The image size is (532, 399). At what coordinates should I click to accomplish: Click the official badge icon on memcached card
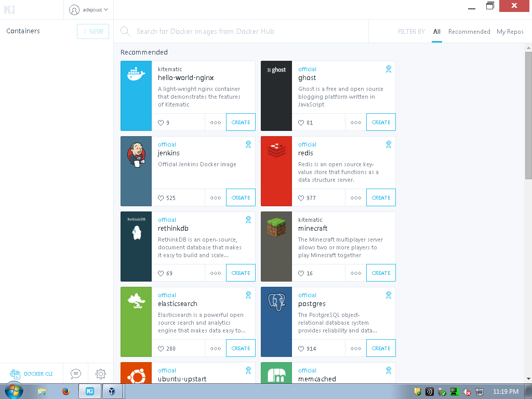(389, 370)
